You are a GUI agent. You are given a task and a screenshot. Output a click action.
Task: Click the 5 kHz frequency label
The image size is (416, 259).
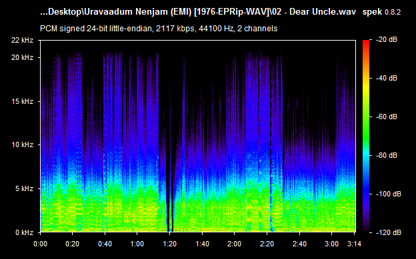24,188
